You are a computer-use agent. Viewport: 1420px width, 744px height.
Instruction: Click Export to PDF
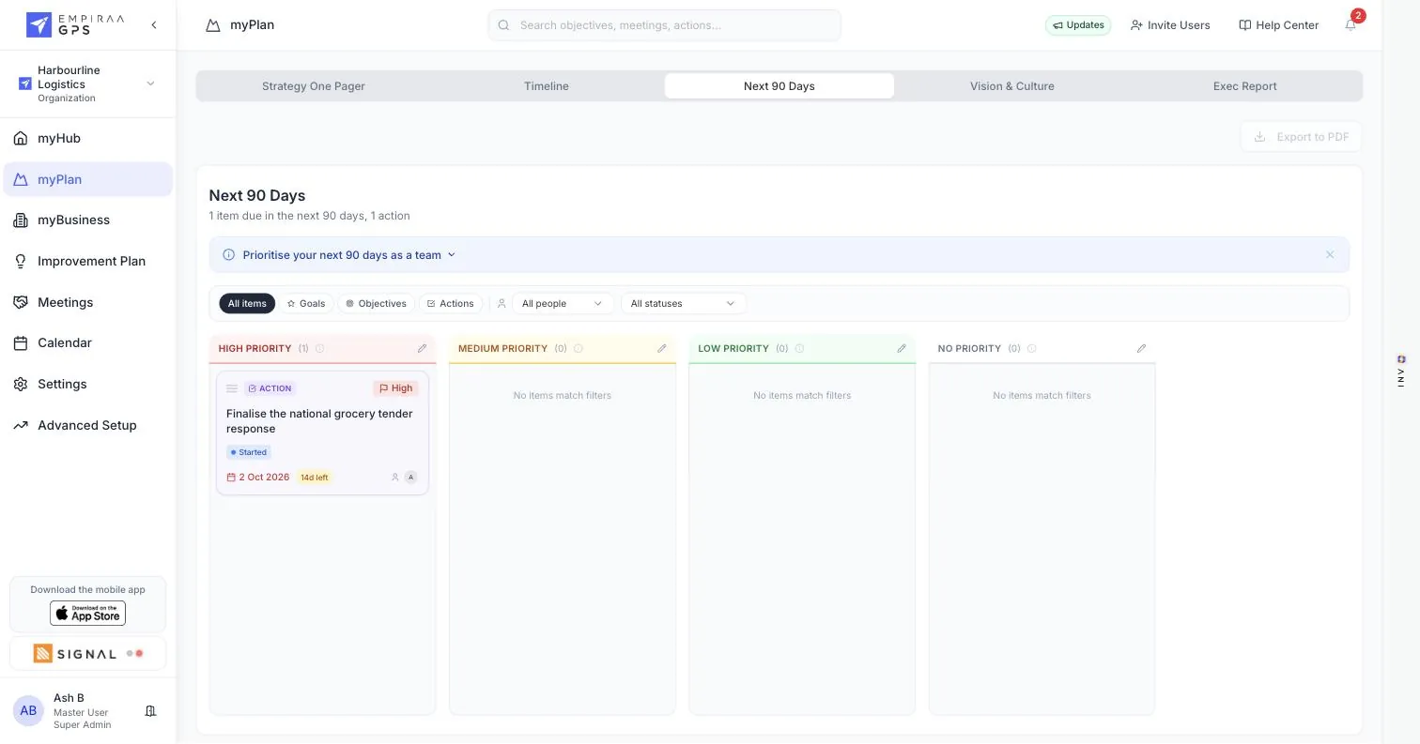click(x=1301, y=137)
